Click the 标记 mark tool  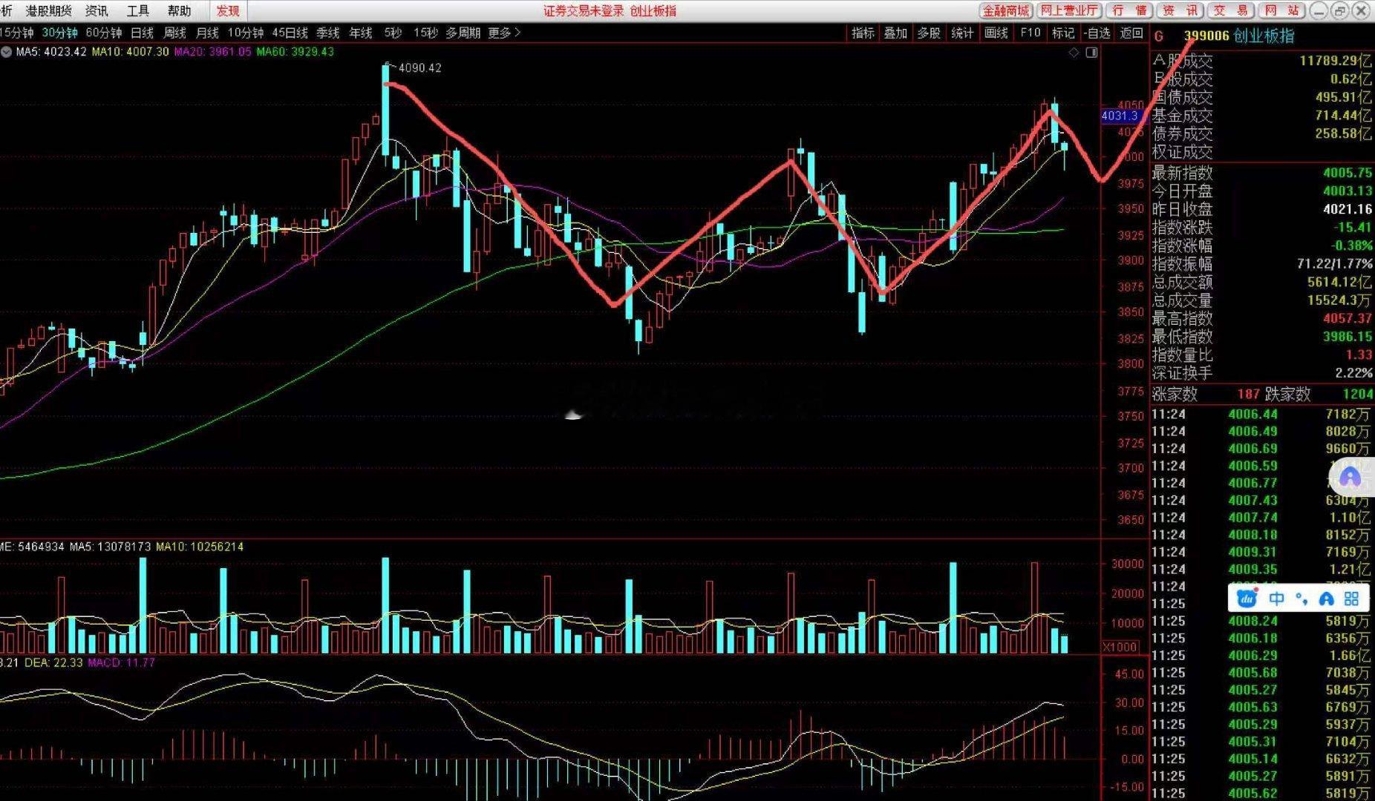pyautogui.click(x=1063, y=33)
